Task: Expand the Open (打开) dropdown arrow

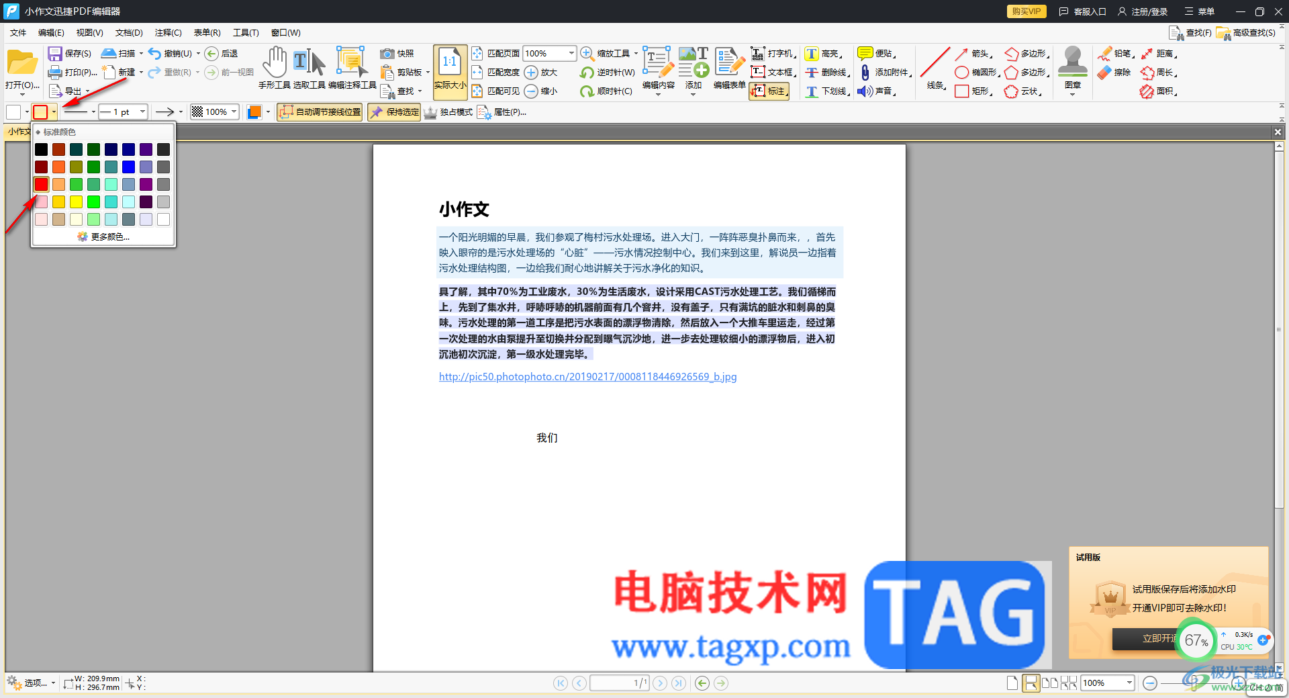Action: (x=22, y=95)
